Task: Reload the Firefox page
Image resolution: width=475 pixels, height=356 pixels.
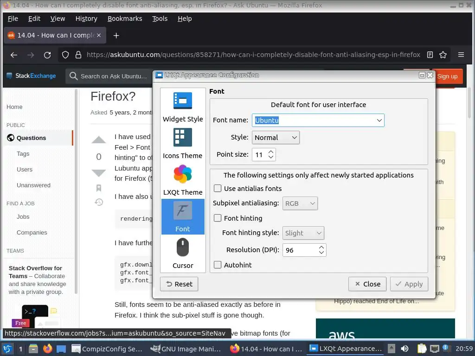Action: click(47, 55)
